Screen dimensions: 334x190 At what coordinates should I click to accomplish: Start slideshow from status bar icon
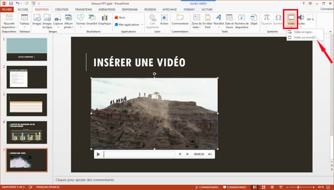281,187
